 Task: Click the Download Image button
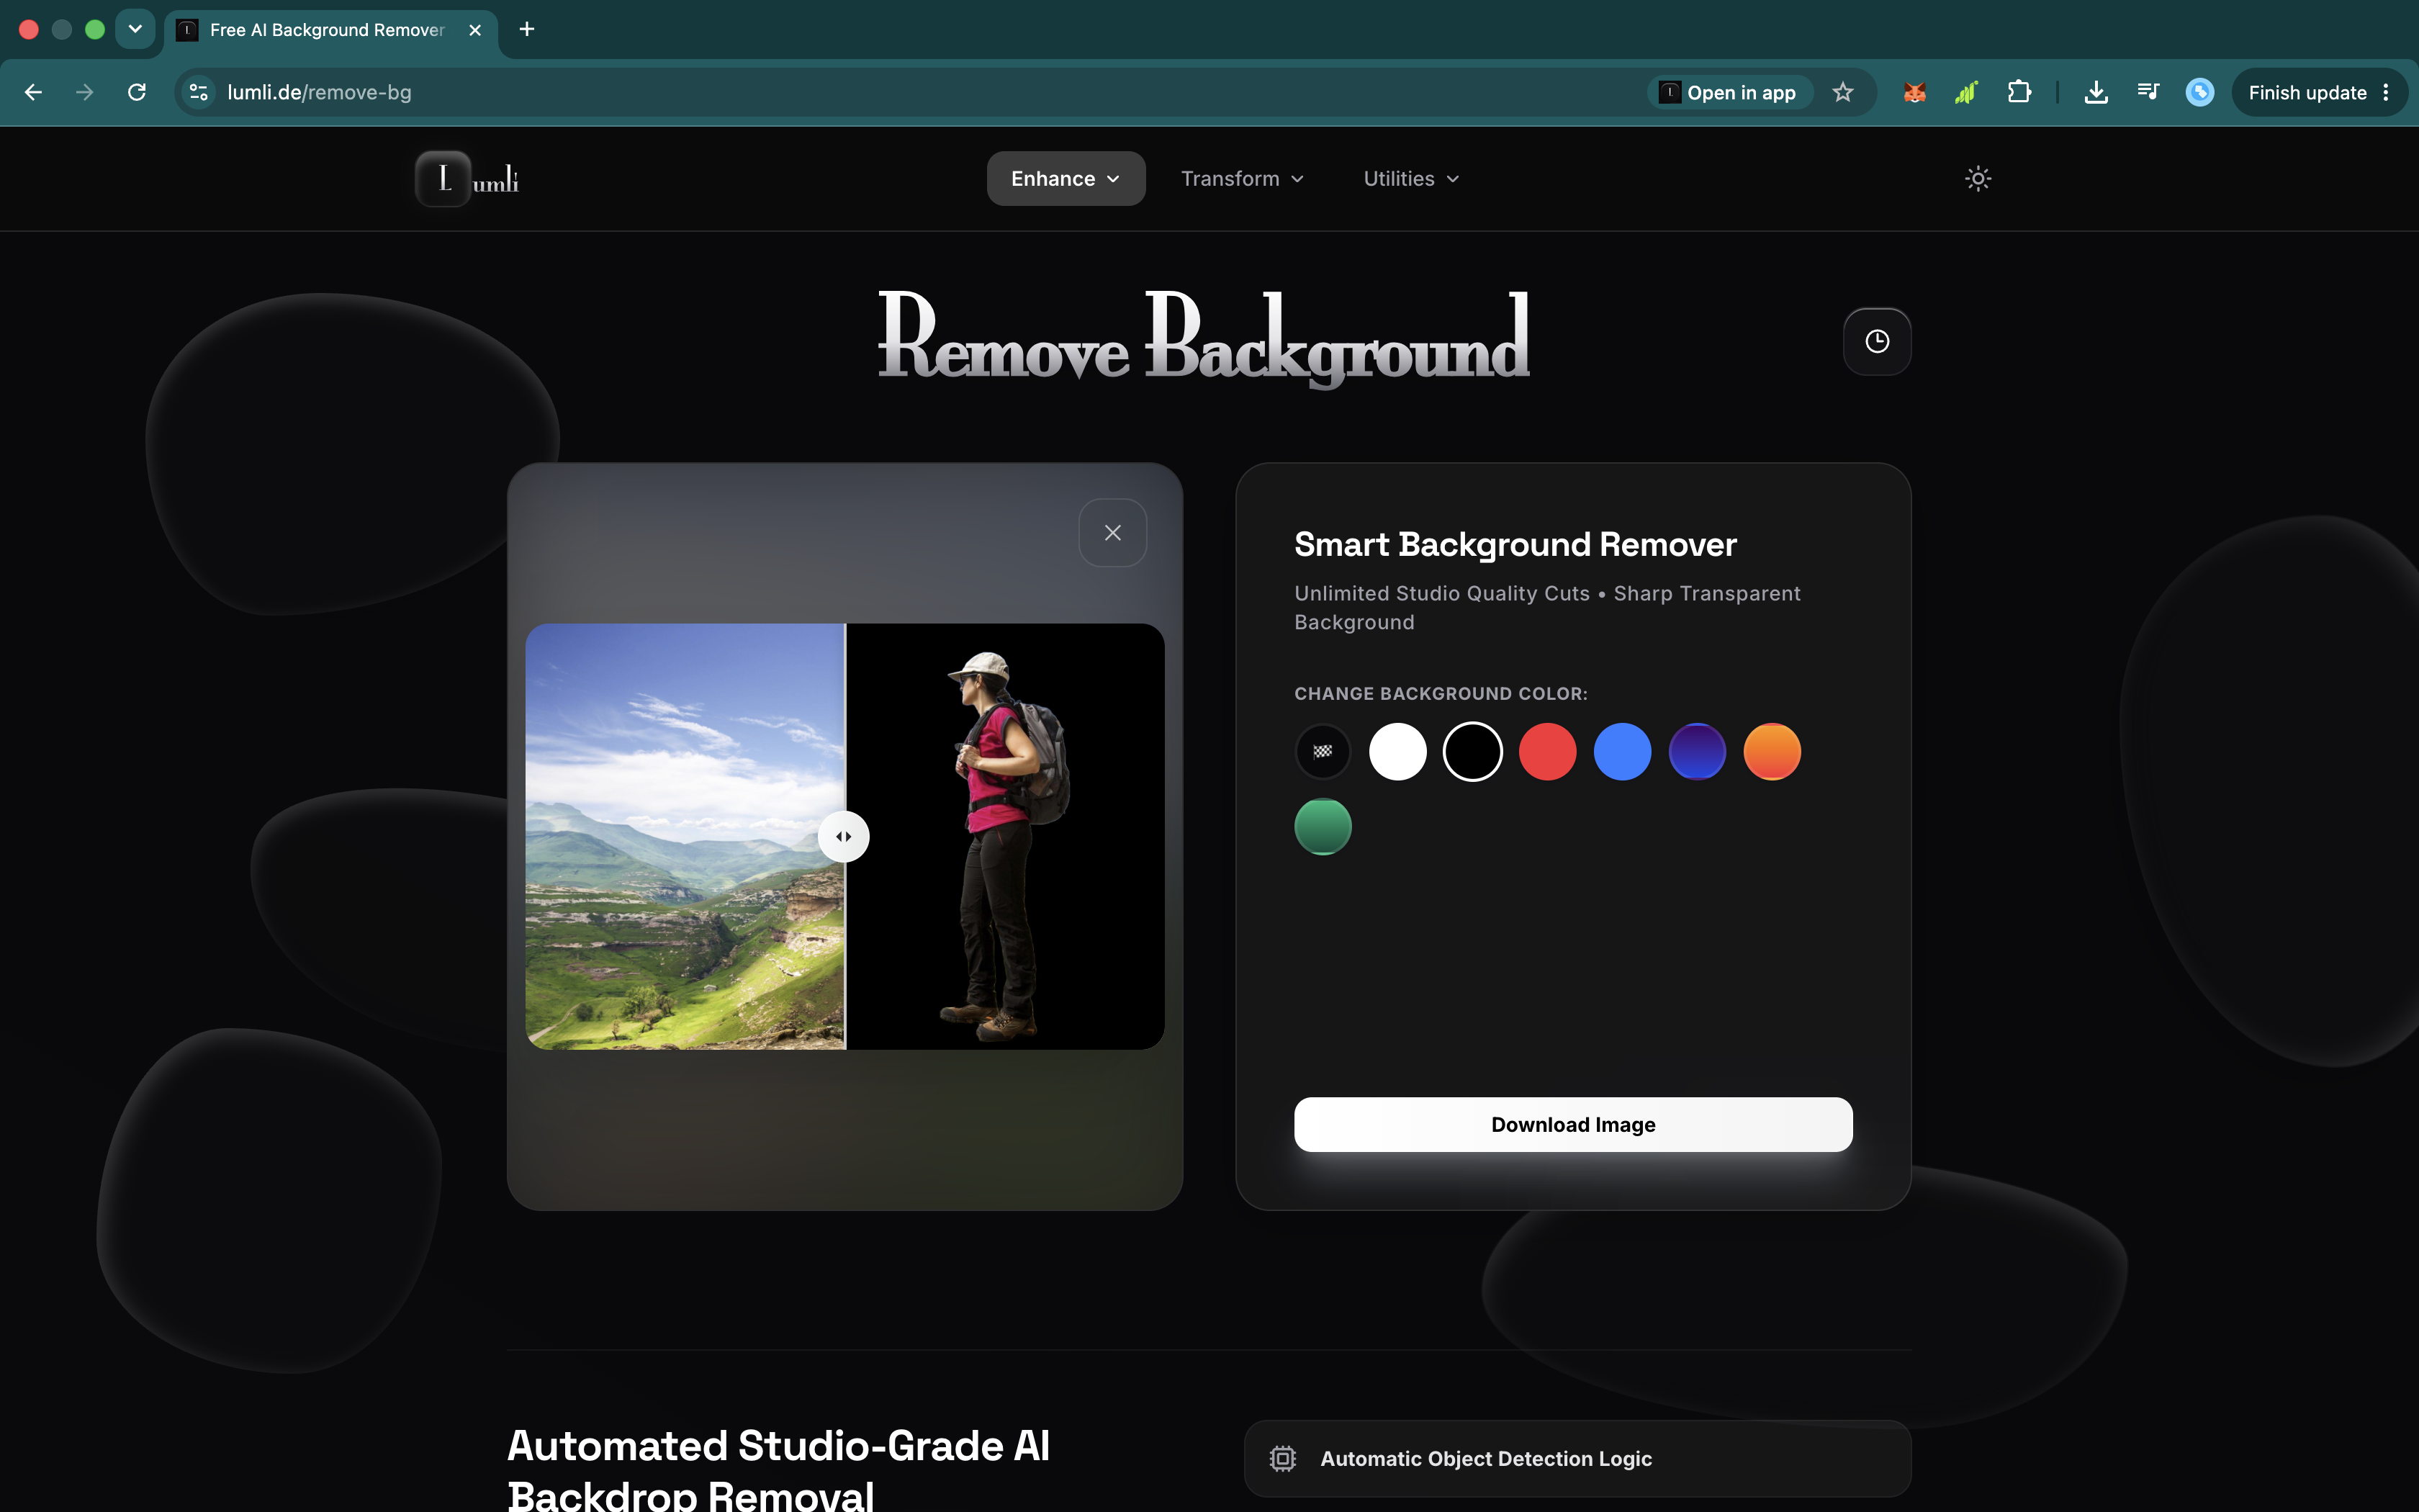pos(1573,1125)
